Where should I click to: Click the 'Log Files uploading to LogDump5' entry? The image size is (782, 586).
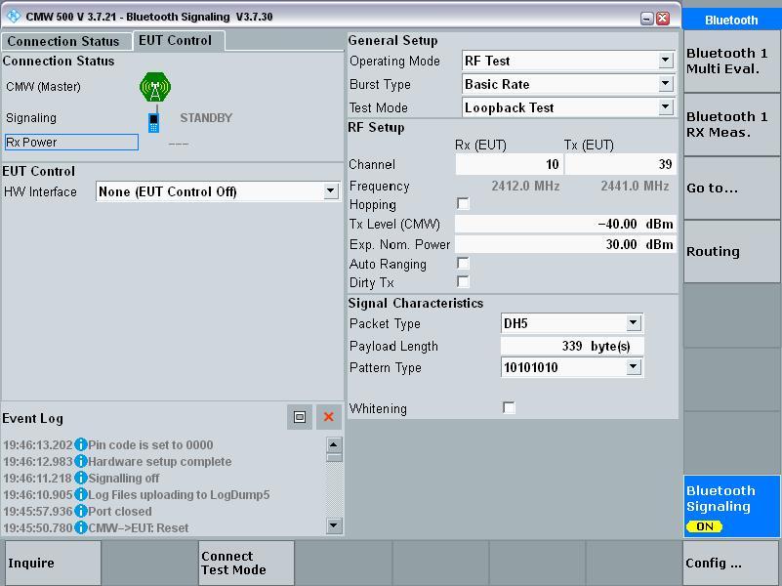(179, 495)
